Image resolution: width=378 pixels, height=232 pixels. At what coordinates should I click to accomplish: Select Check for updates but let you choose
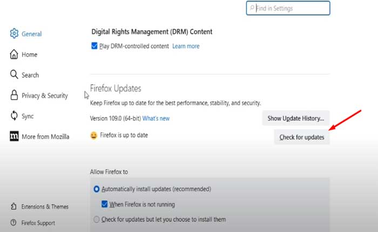[97, 220]
